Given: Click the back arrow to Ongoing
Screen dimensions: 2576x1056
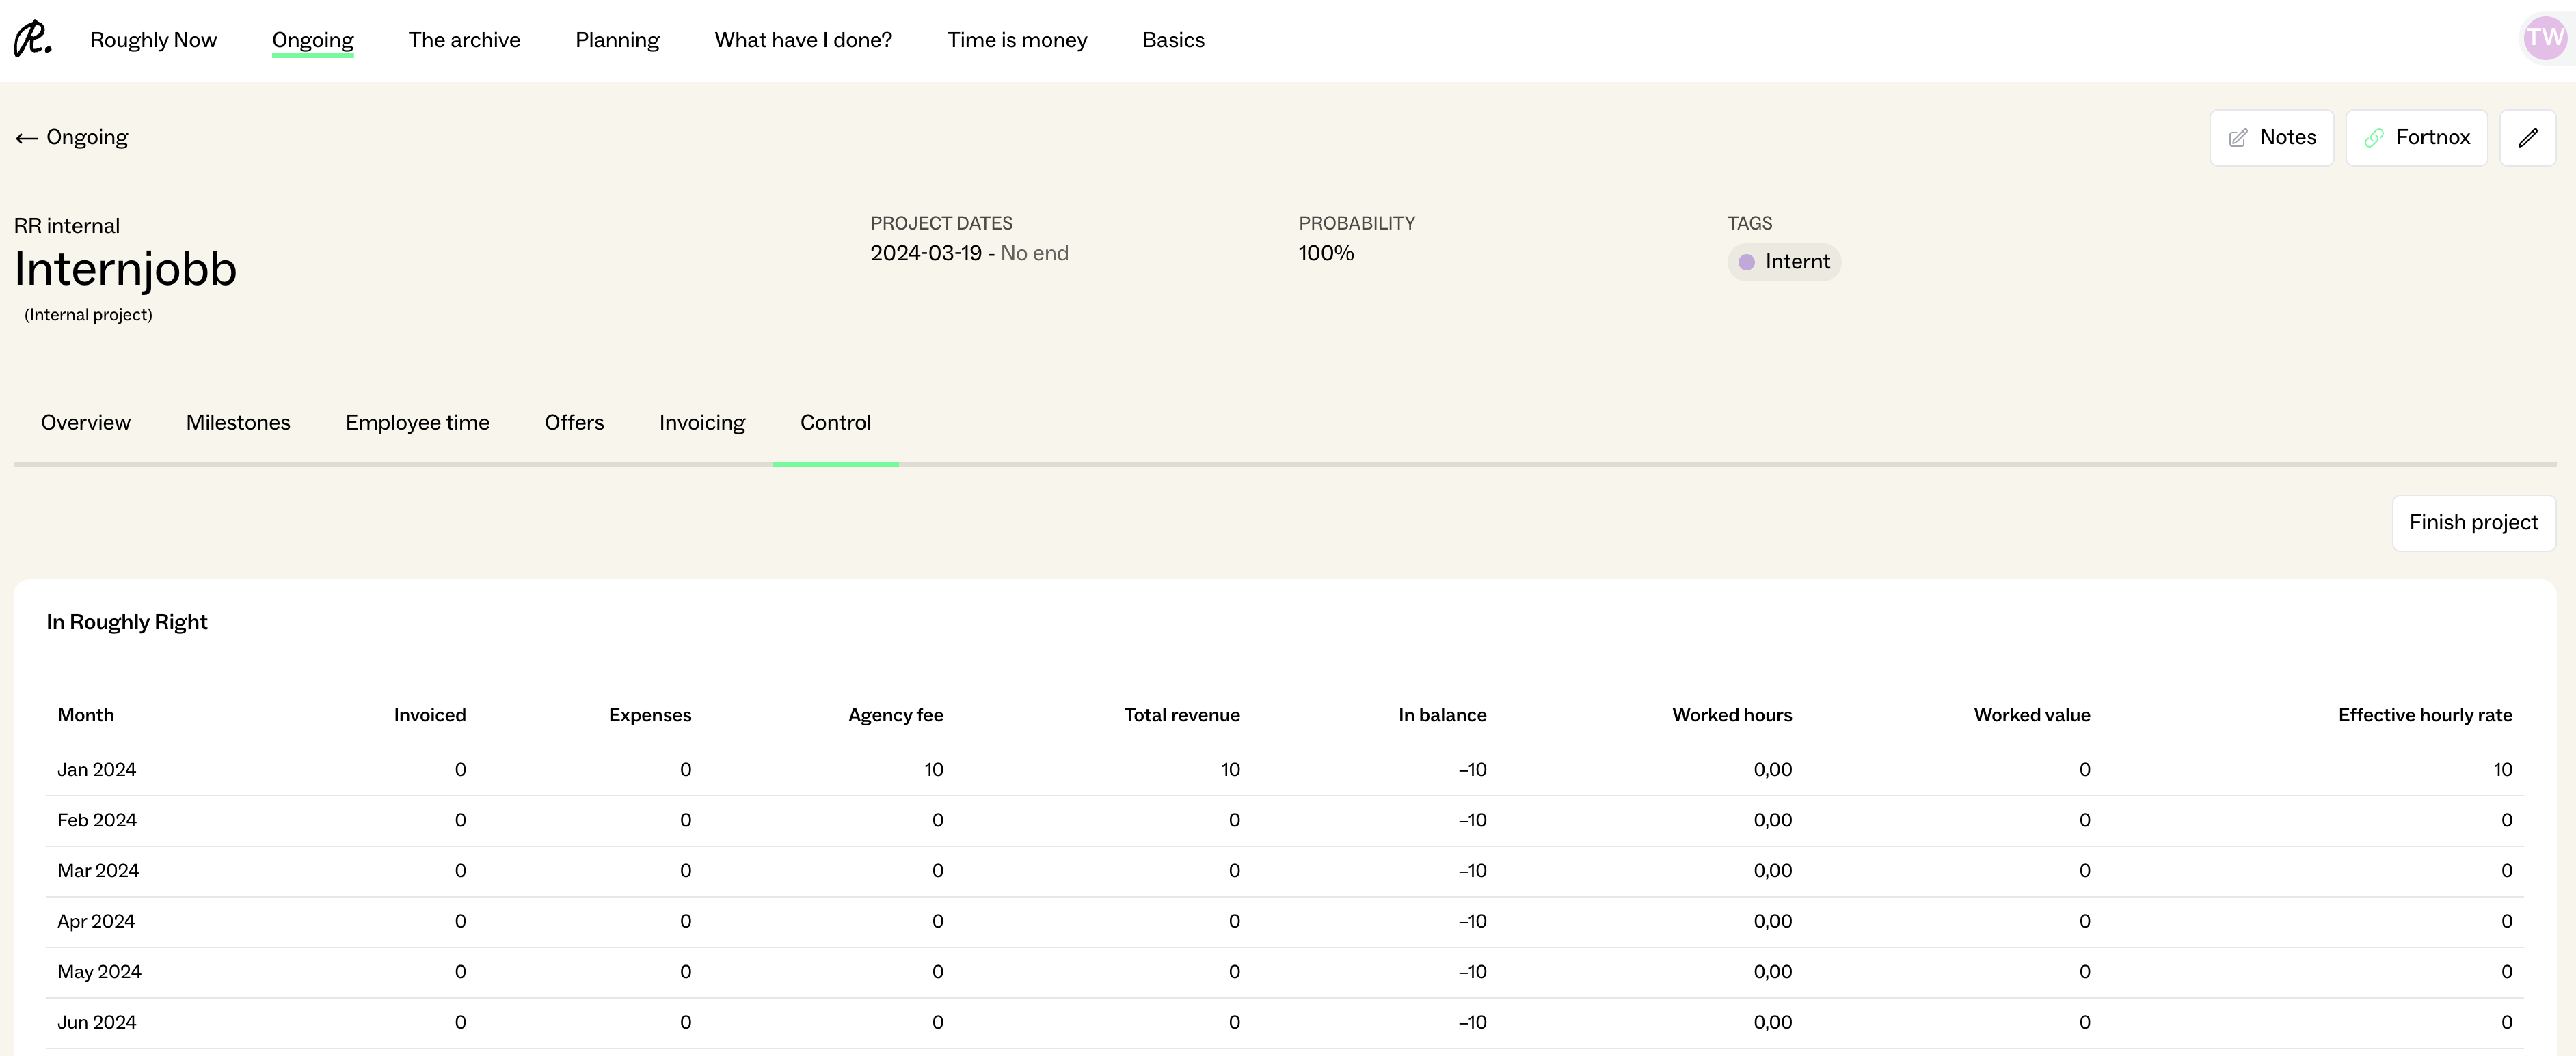Looking at the screenshot, I should coord(27,138).
